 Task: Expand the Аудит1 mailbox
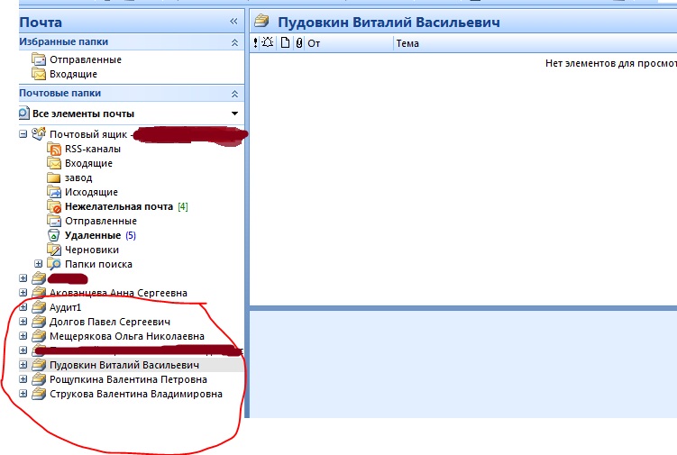coord(23,307)
